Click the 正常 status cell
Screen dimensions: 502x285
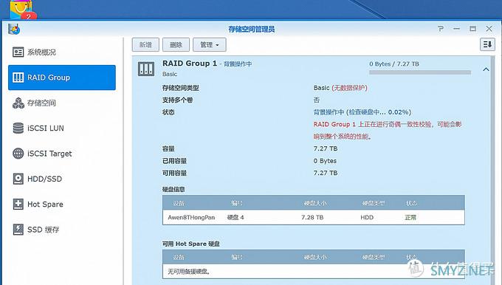(410, 217)
